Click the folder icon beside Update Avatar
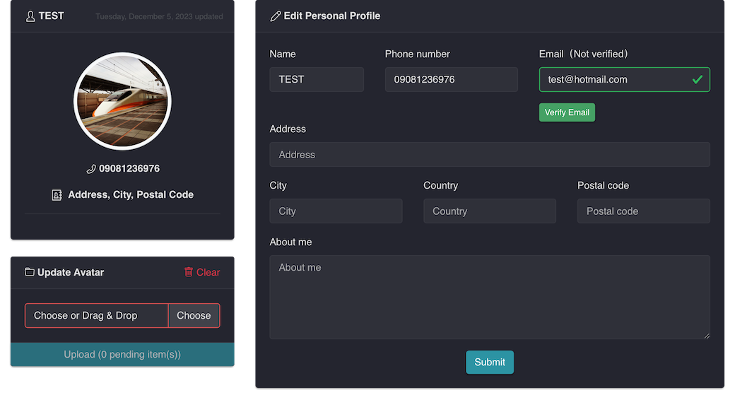Image resolution: width=735 pixels, height=405 pixels. click(x=30, y=272)
